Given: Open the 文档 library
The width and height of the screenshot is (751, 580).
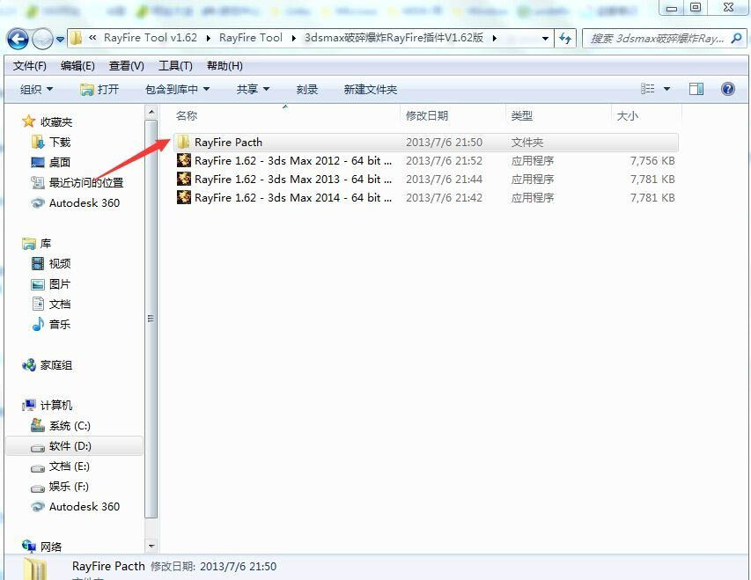Looking at the screenshot, I should tap(59, 305).
